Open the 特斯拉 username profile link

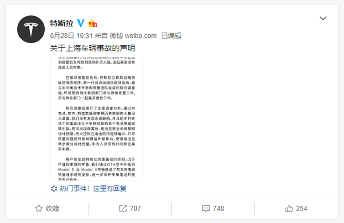[62, 23]
